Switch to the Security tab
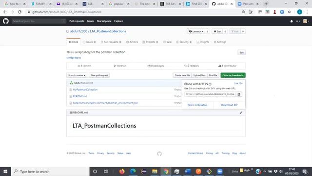 click(184, 42)
